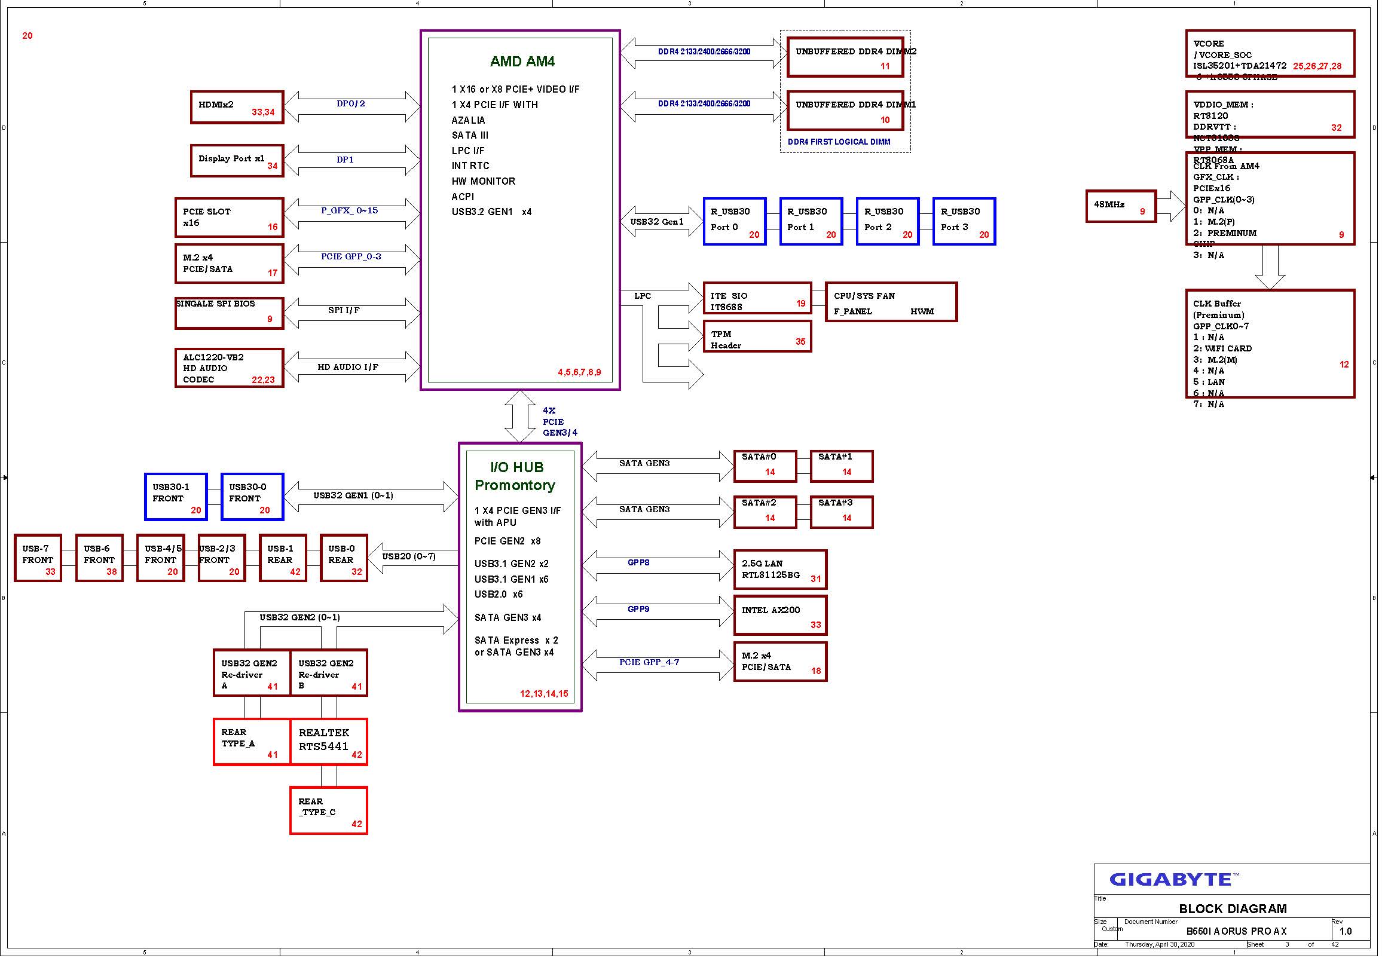Select the SATA#2 block
The height and width of the screenshot is (958, 1385).
(765, 512)
